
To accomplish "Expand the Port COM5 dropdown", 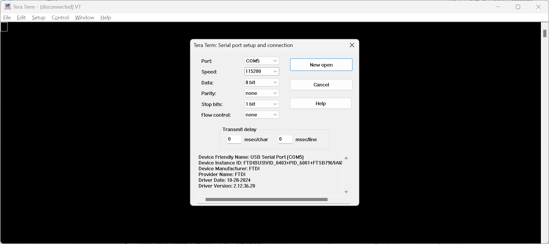I will [x=262, y=61].
